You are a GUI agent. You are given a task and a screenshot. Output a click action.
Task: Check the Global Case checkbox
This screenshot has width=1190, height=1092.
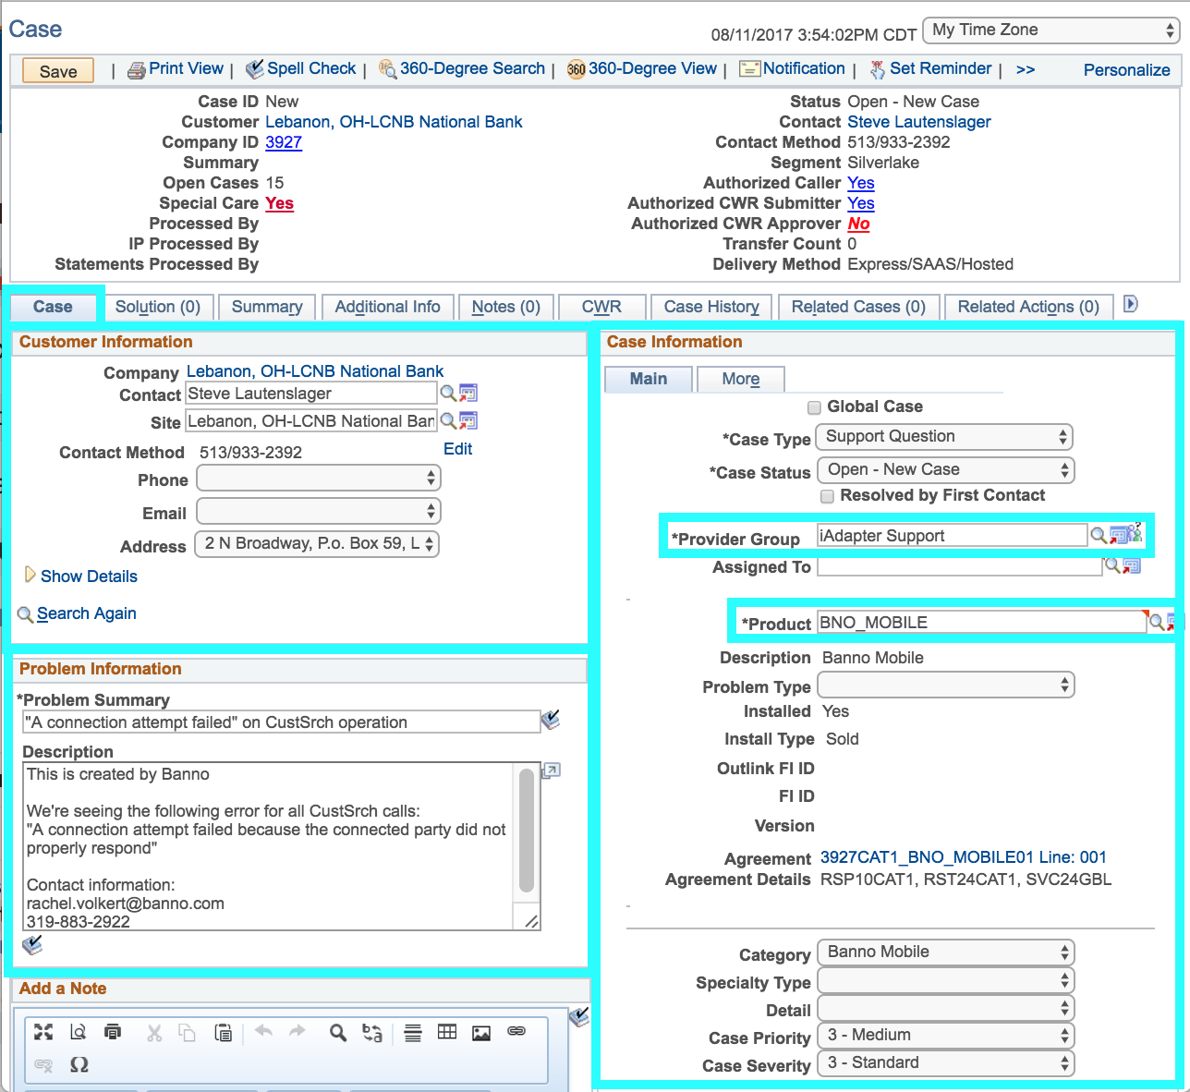pos(814,407)
